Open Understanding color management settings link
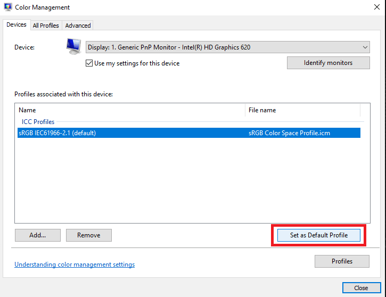The height and width of the screenshot is (297, 386). [75, 265]
